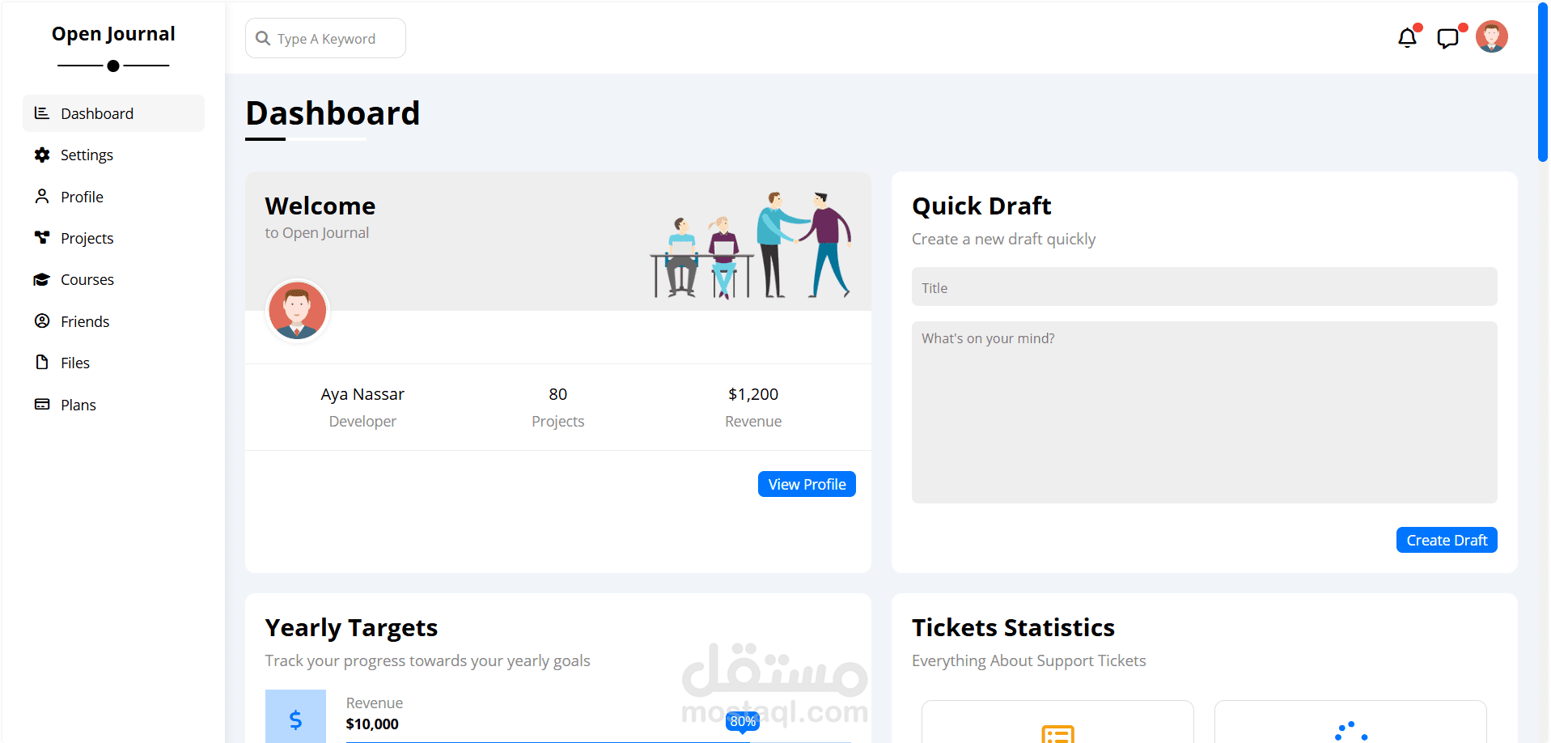1551x743 pixels.
Task: Click the Profile person icon
Action: (42, 196)
